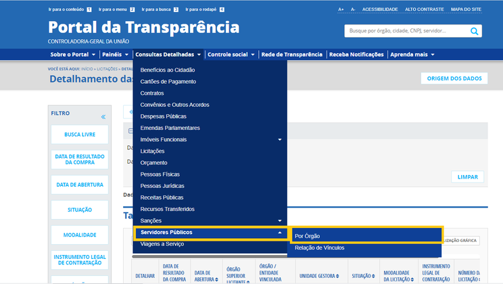Screen dimensions: 503x284
Task: Sort by Situação column arrows
Action: pos(373,276)
